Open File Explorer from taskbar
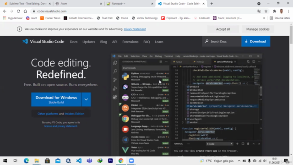293x165 pixels. pos(37,161)
